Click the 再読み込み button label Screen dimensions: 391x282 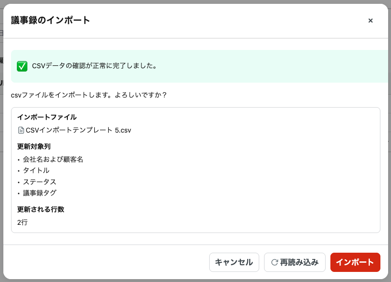299,262
